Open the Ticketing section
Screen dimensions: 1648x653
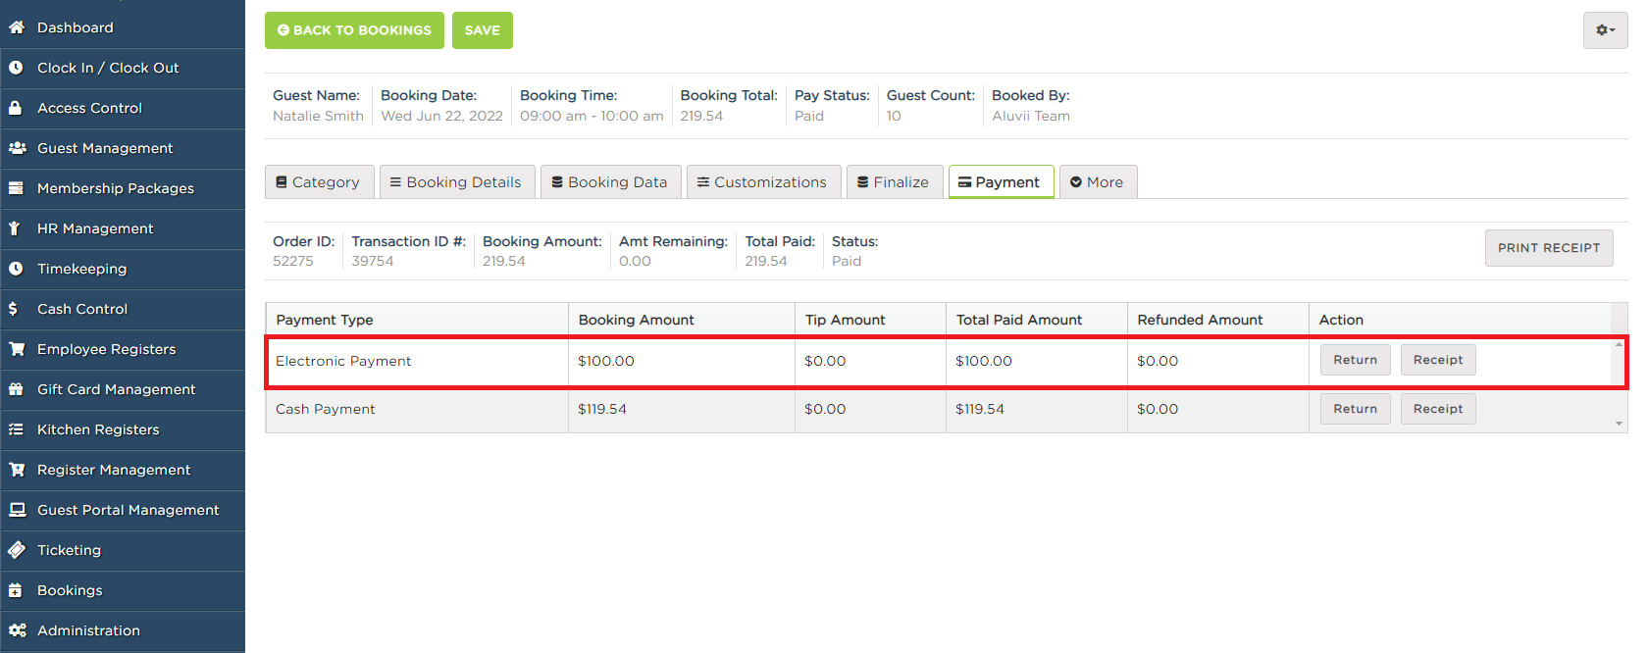(x=123, y=550)
